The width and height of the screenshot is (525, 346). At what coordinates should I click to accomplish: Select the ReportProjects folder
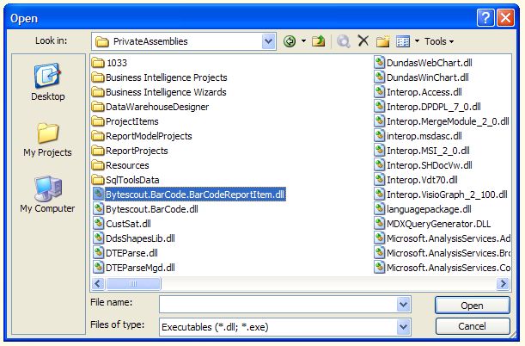tap(130, 151)
